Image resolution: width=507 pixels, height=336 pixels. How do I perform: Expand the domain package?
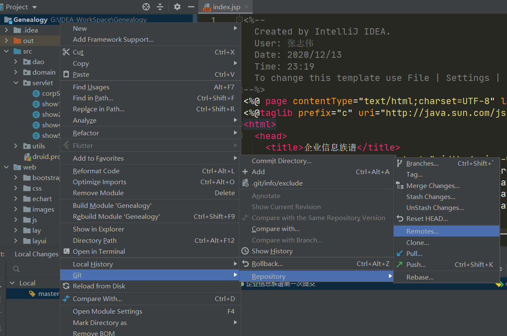pos(16,72)
